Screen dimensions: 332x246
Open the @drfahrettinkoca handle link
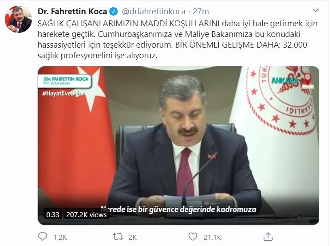(154, 12)
